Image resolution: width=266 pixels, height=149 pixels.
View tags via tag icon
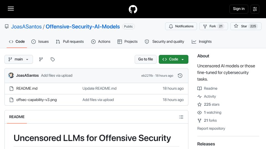click(x=53, y=59)
